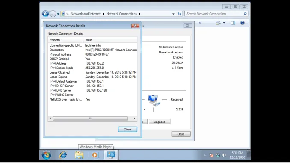
Task: Click Close in Network Connection Details
Action: 127,129
